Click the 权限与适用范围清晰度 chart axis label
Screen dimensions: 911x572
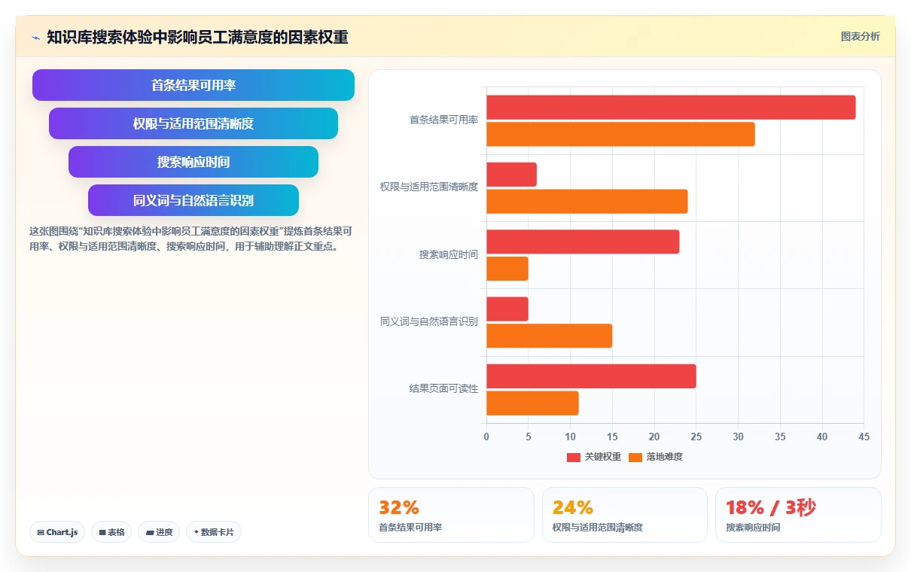coord(428,187)
